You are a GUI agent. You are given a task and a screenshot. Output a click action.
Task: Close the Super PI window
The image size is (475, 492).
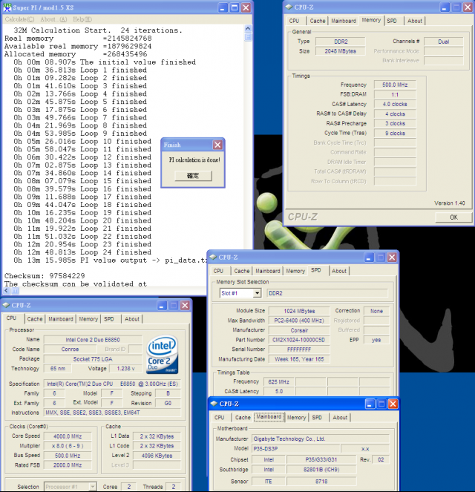(x=246, y=8)
